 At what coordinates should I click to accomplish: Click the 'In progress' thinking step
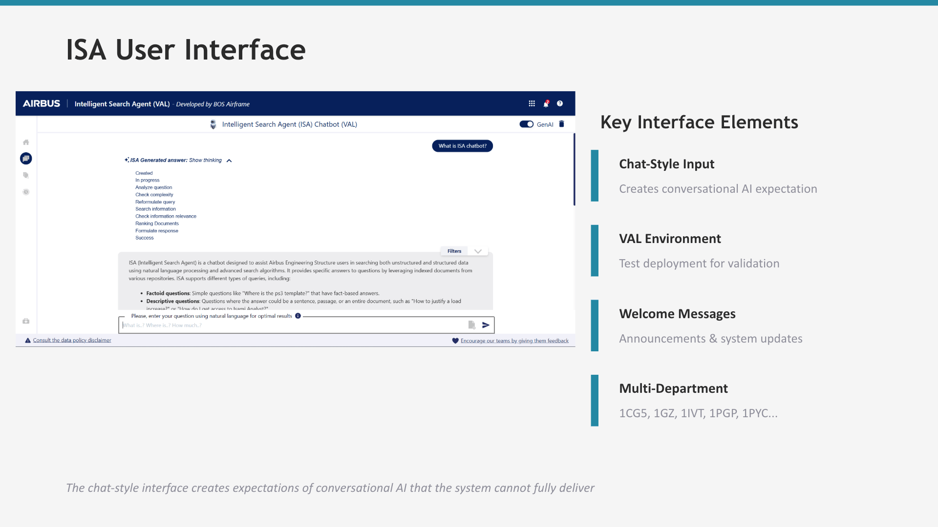coord(148,181)
